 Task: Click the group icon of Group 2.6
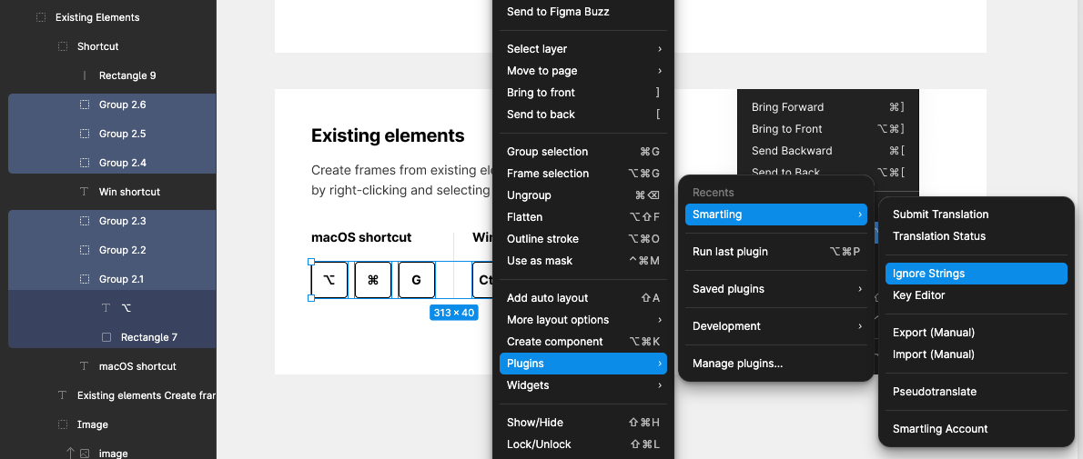tap(85, 105)
